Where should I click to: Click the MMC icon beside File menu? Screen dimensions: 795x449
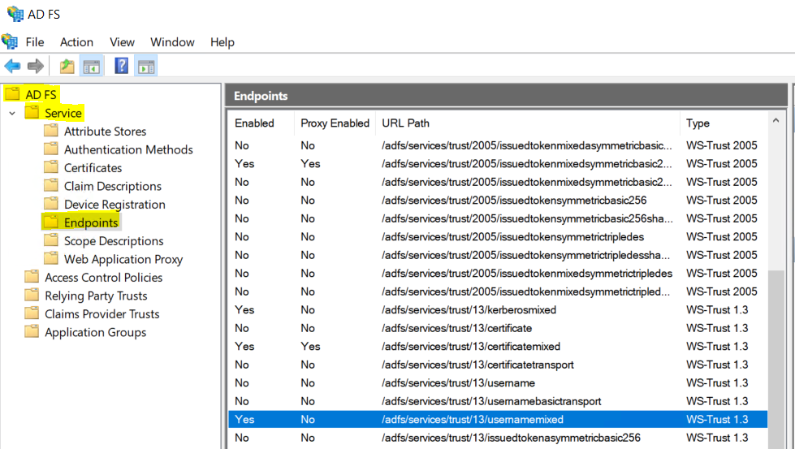(x=10, y=41)
